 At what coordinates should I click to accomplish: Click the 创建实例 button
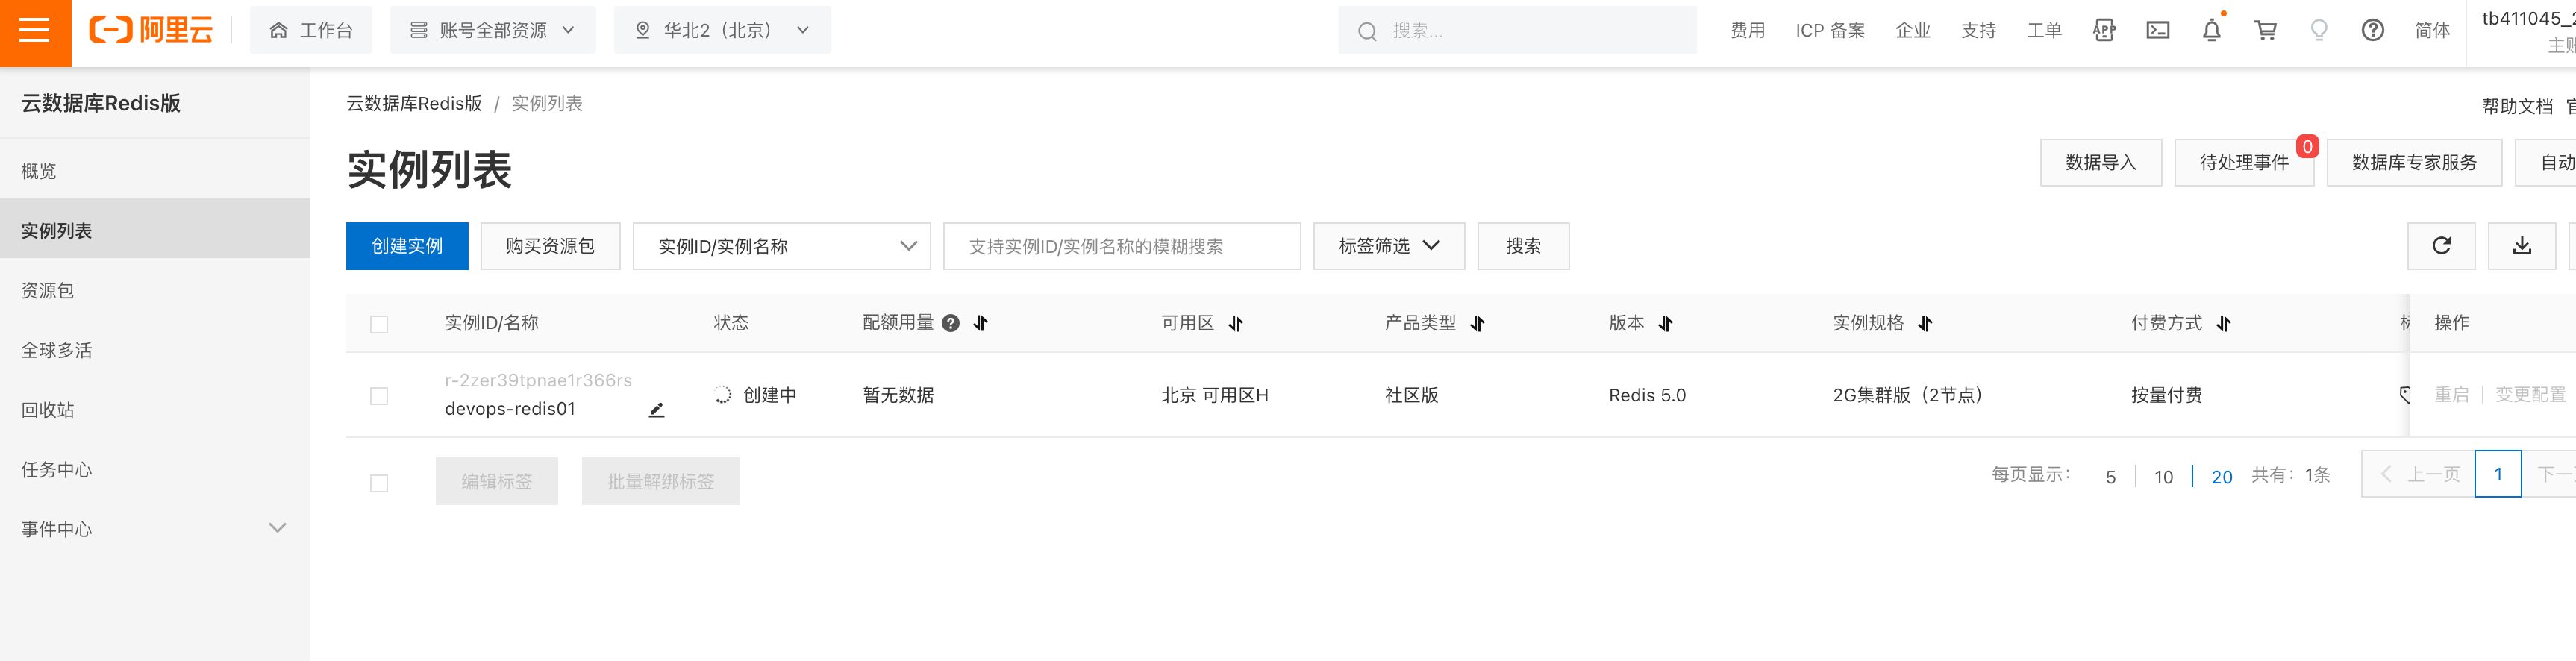pyautogui.click(x=407, y=246)
